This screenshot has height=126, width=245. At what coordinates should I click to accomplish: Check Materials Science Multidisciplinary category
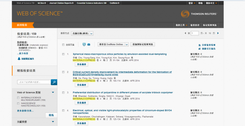point(18,98)
